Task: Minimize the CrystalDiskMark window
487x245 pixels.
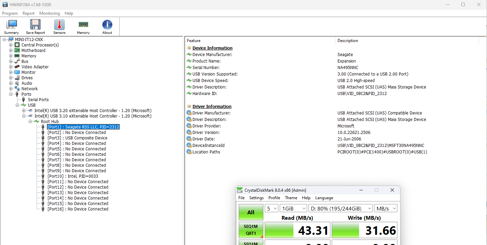Action: 361,190
